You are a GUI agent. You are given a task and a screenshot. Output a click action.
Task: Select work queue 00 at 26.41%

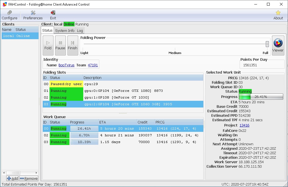click(x=123, y=128)
